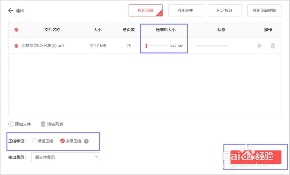Screen dimensions: 290x175
Task: Switch to the PDF合并 tab
Action: coord(185,10)
